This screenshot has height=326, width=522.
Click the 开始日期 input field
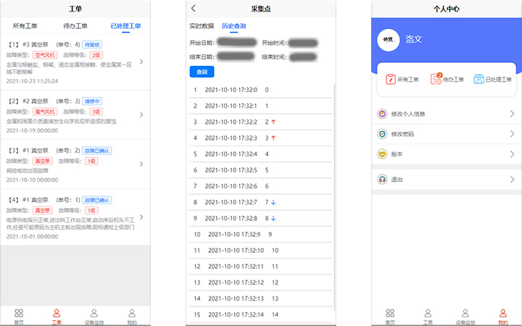pos(236,43)
